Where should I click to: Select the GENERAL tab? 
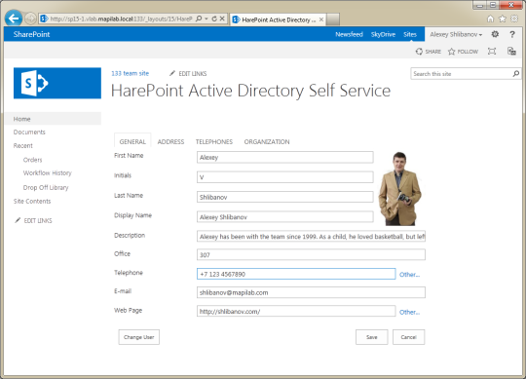[x=132, y=141]
